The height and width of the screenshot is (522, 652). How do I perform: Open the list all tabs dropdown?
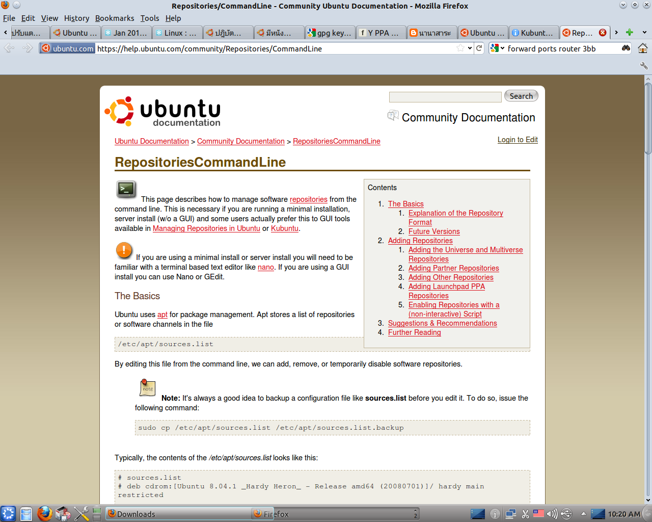click(644, 32)
